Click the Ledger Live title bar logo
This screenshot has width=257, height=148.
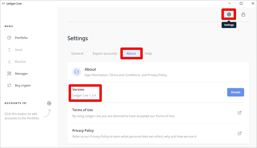(3, 3)
